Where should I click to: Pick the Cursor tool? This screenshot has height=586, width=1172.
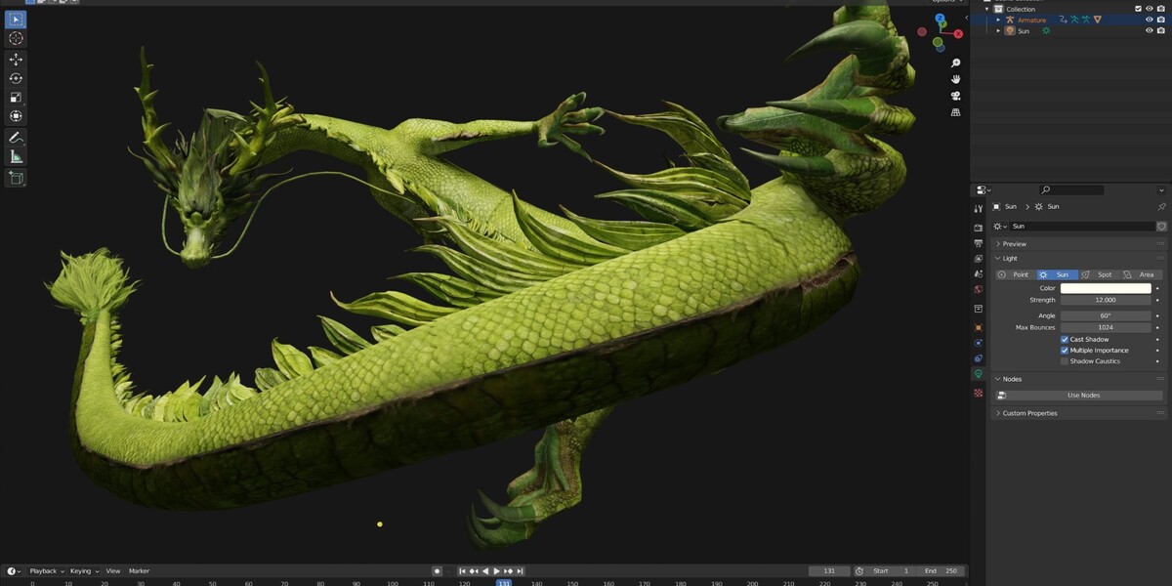pyautogui.click(x=16, y=38)
